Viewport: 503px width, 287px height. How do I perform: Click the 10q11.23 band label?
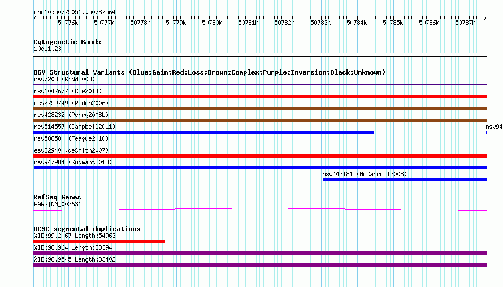(47, 49)
